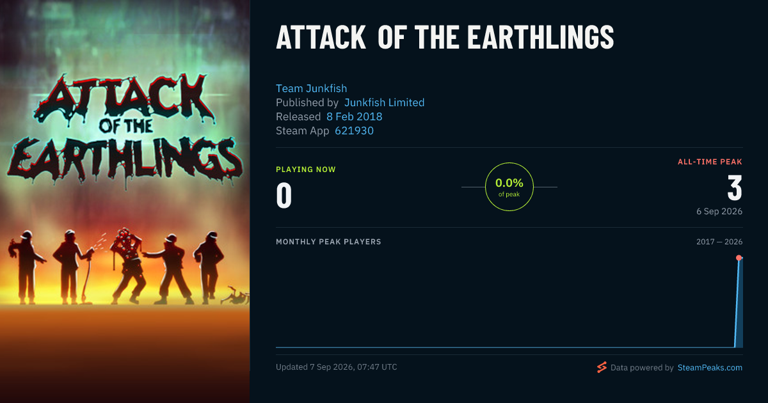Open the SteamPeaks.com link

click(710, 368)
